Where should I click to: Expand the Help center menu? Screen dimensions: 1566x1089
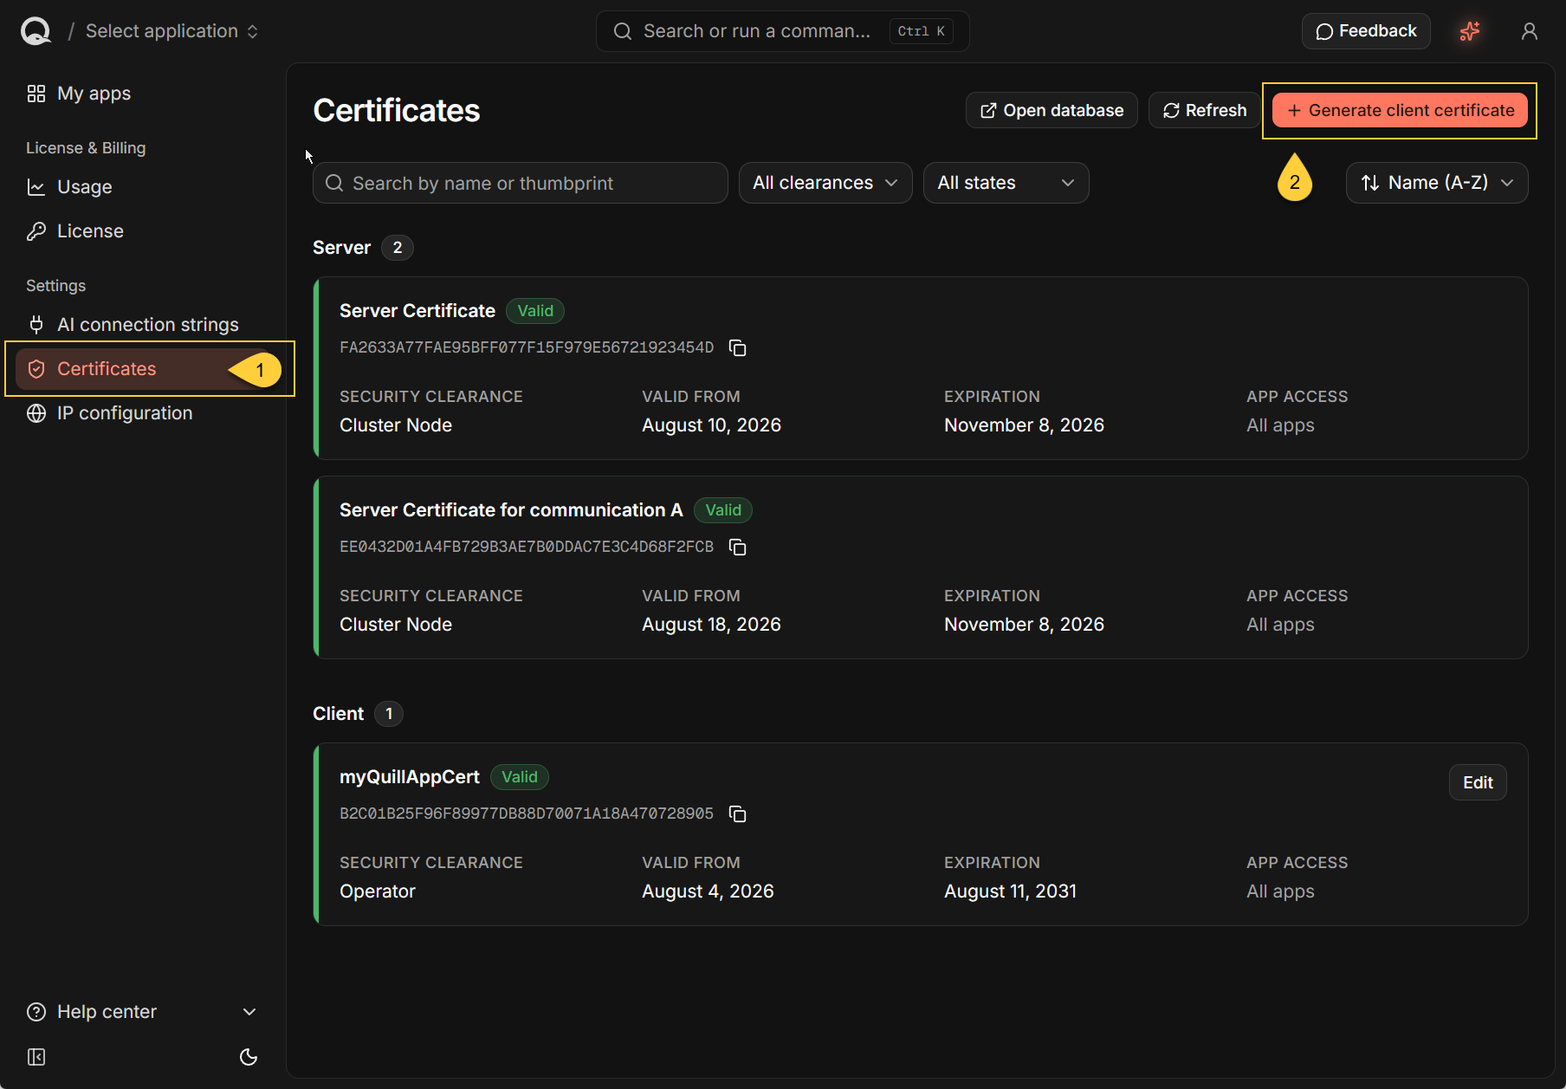(x=142, y=1012)
